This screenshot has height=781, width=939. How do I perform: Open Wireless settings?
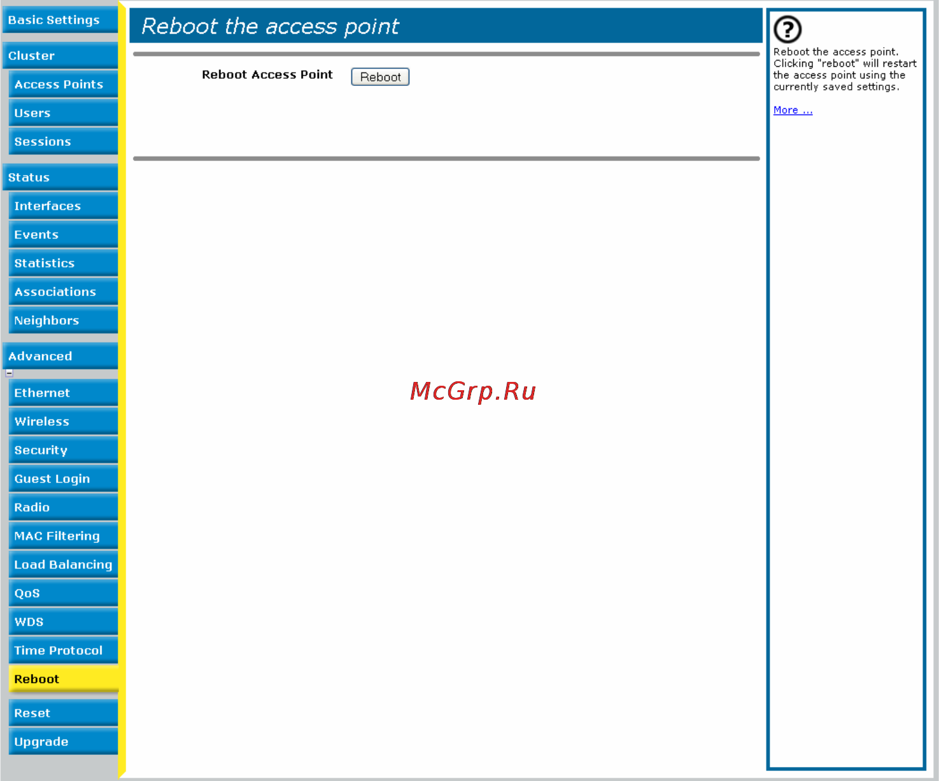pos(63,421)
